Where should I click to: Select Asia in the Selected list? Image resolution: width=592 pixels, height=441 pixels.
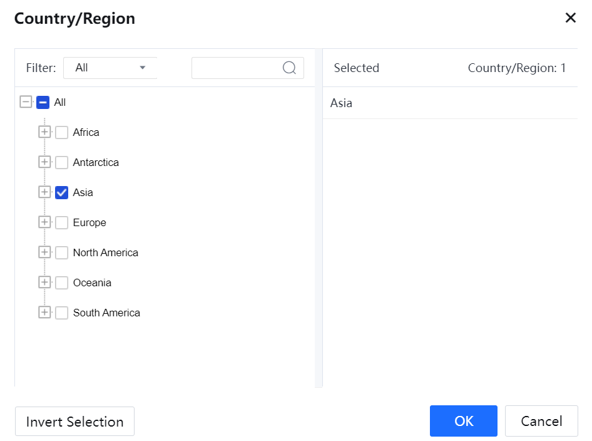click(x=342, y=103)
